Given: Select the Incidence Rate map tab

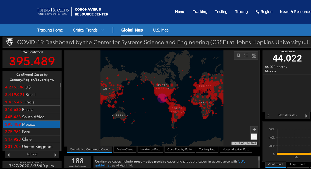Looking at the screenshot, I should (x=150, y=149).
